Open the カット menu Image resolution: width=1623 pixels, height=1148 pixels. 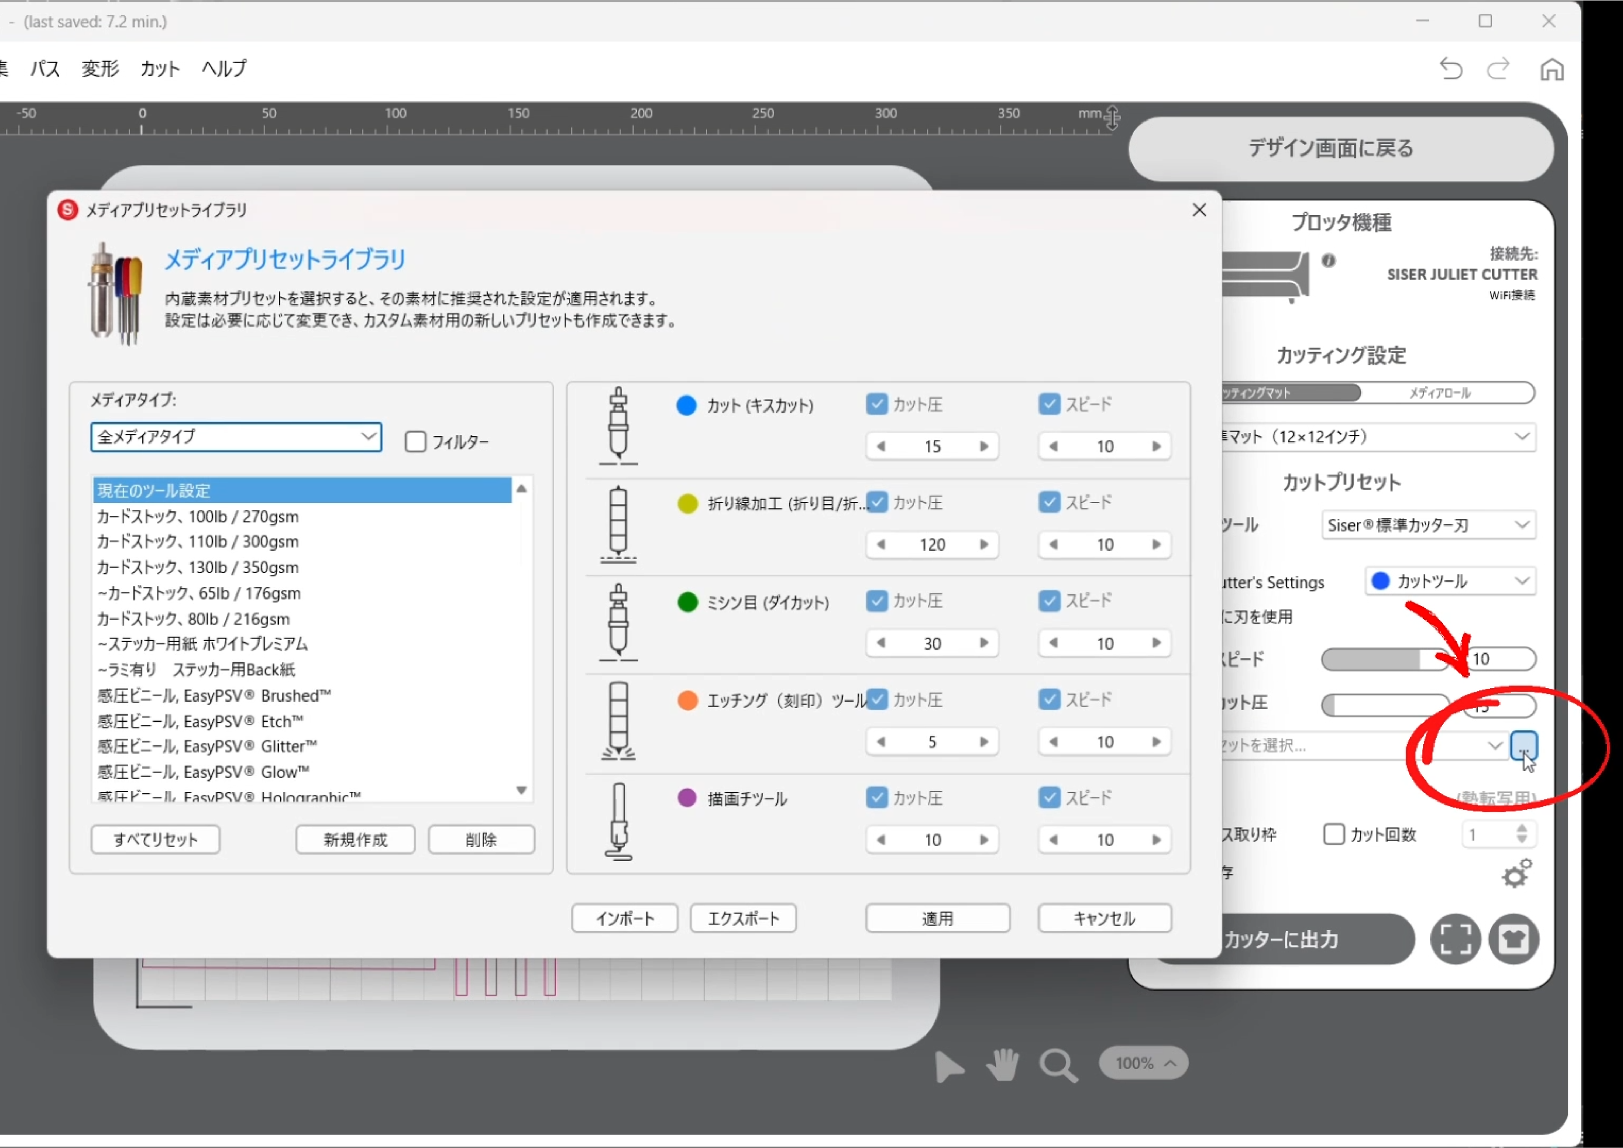(x=160, y=69)
